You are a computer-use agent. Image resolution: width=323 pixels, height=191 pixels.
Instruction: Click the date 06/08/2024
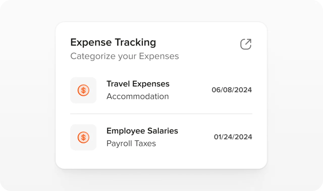232,90
